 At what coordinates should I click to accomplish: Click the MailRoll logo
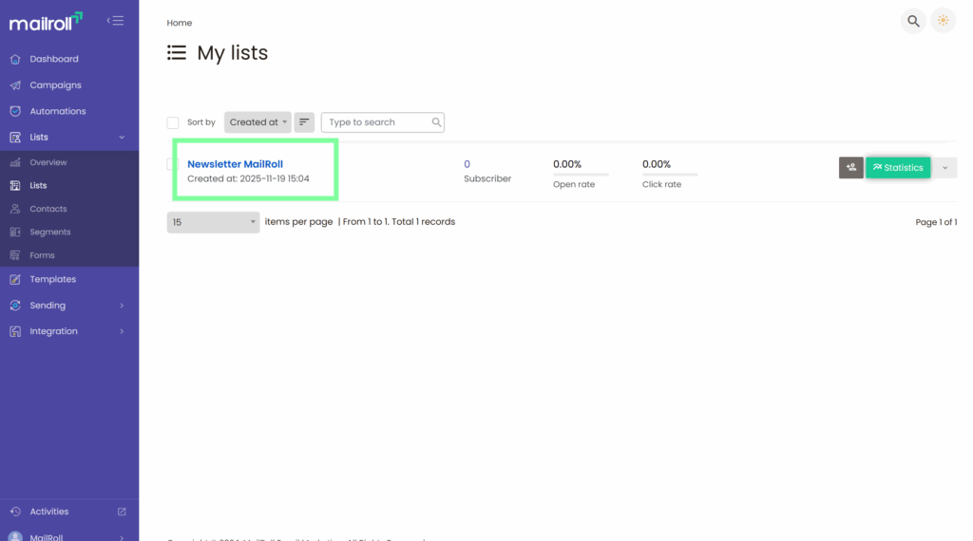pos(46,21)
